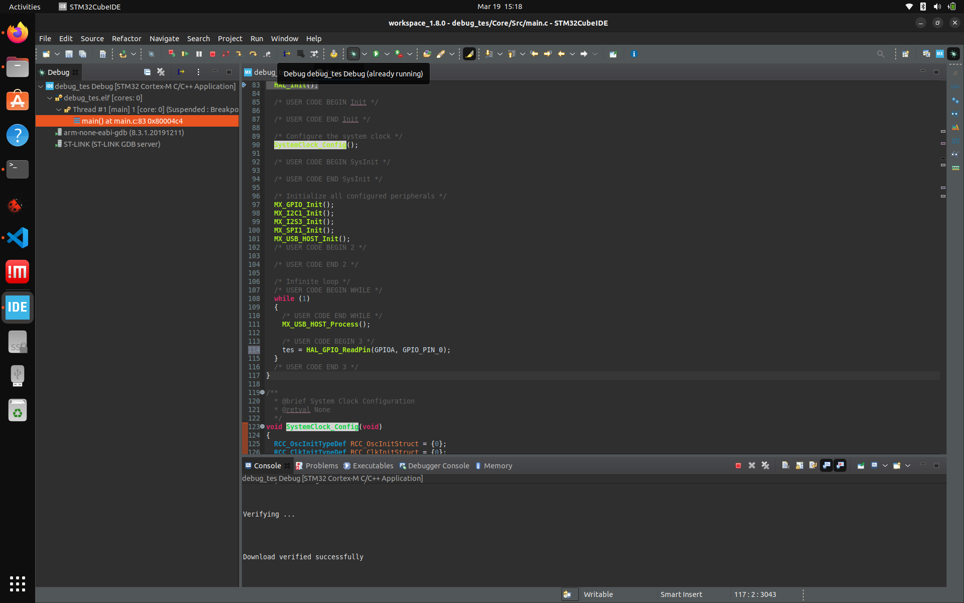Click Forward navigation white arrow icon
The width and height of the screenshot is (964, 603).
[x=584, y=54]
